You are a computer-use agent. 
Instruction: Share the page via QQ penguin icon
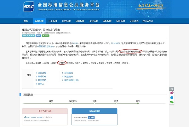[x=172, y=97]
